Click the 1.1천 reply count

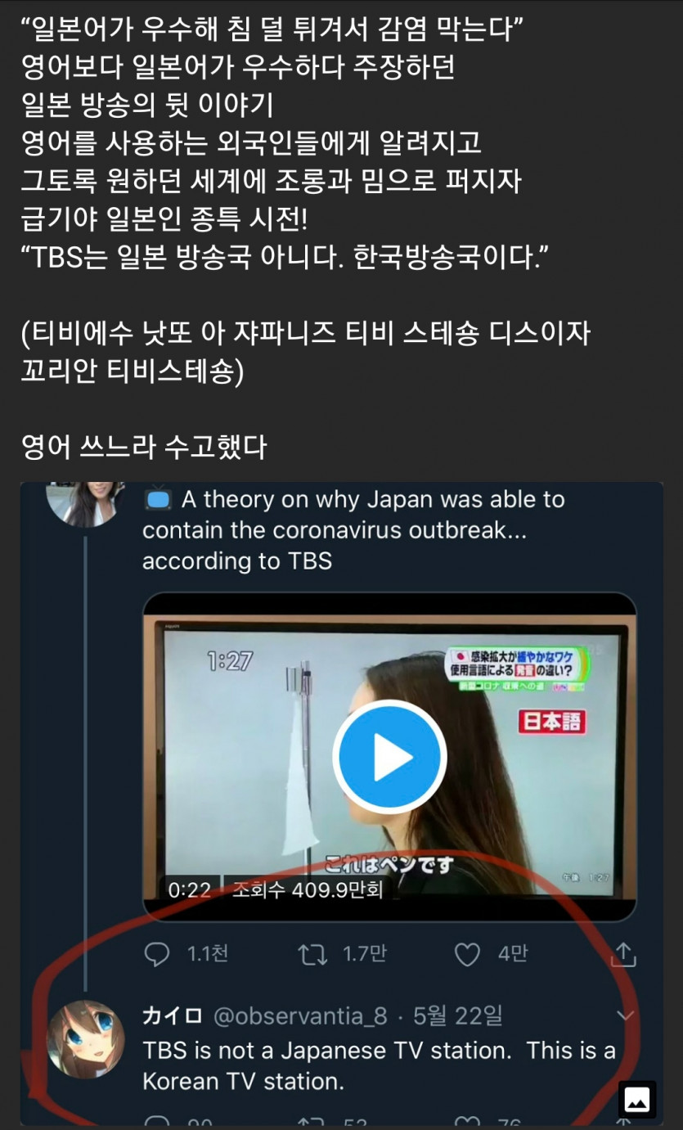click(208, 954)
